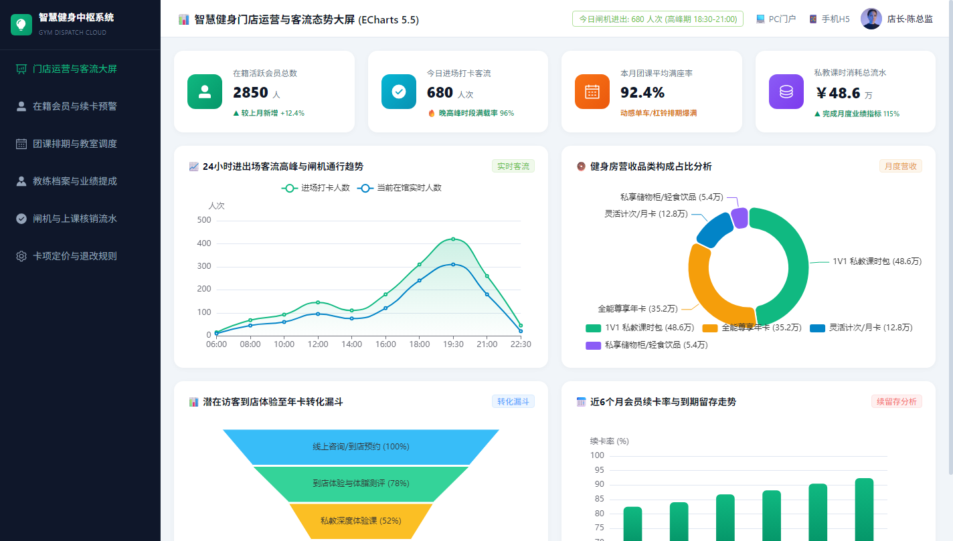This screenshot has width=953, height=541.
Task: Click the calendar icon beside 近6个月会员续卡率 title
Action: coord(581,402)
